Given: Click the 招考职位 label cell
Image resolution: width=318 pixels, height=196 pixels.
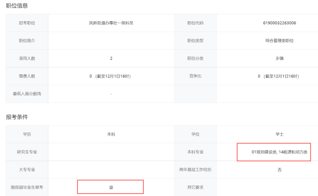Looking at the screenshot, I should tap(27, 23).
